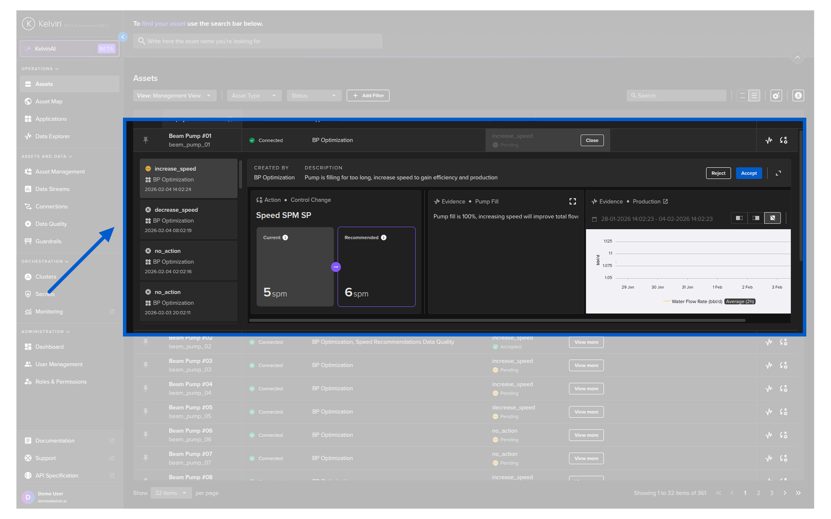Open the Management View dropdown
The image size is (831, 519).
pyautogui.click(x=174, y=96)
